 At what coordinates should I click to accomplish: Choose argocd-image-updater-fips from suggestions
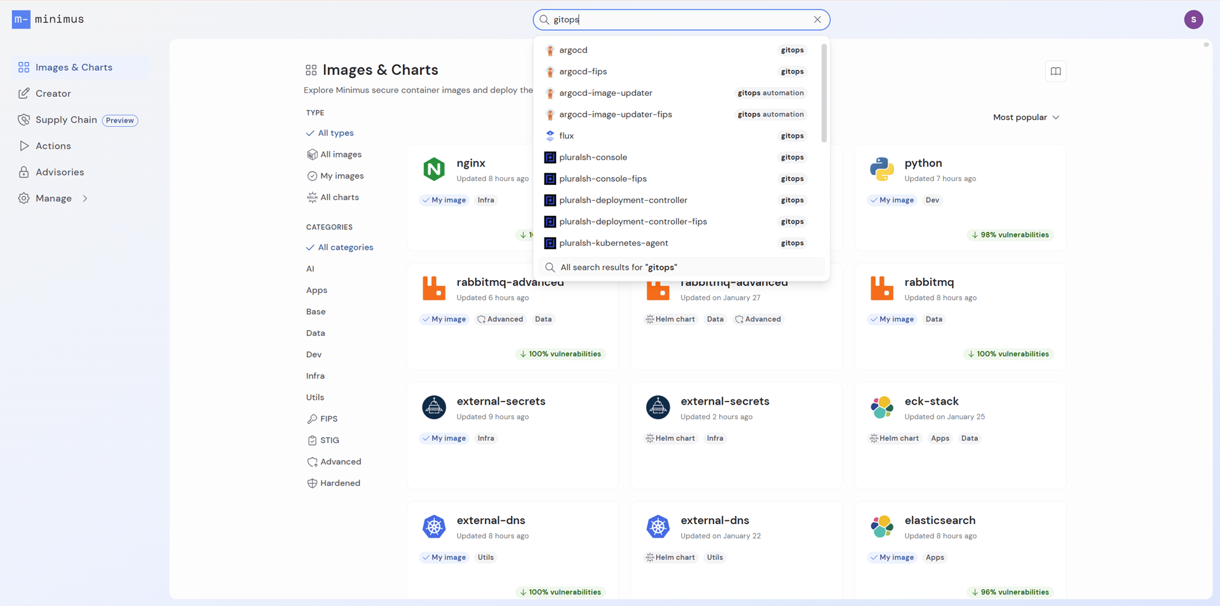678,114
